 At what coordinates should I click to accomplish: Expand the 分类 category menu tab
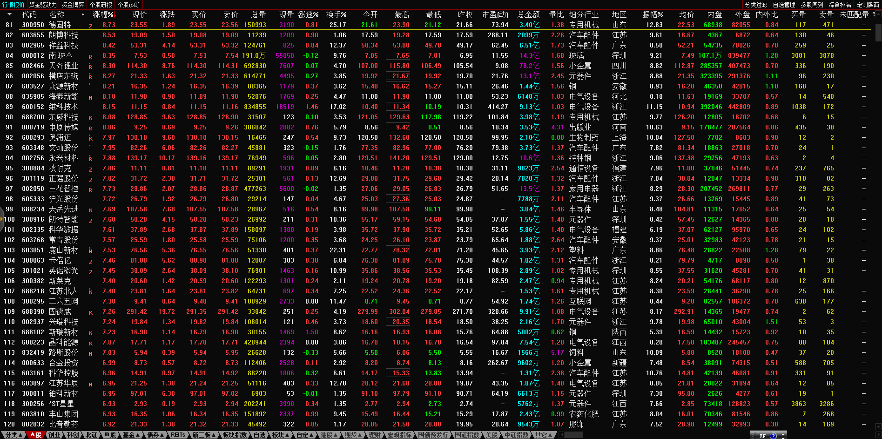pyautogui.click(x=13, y=435)
